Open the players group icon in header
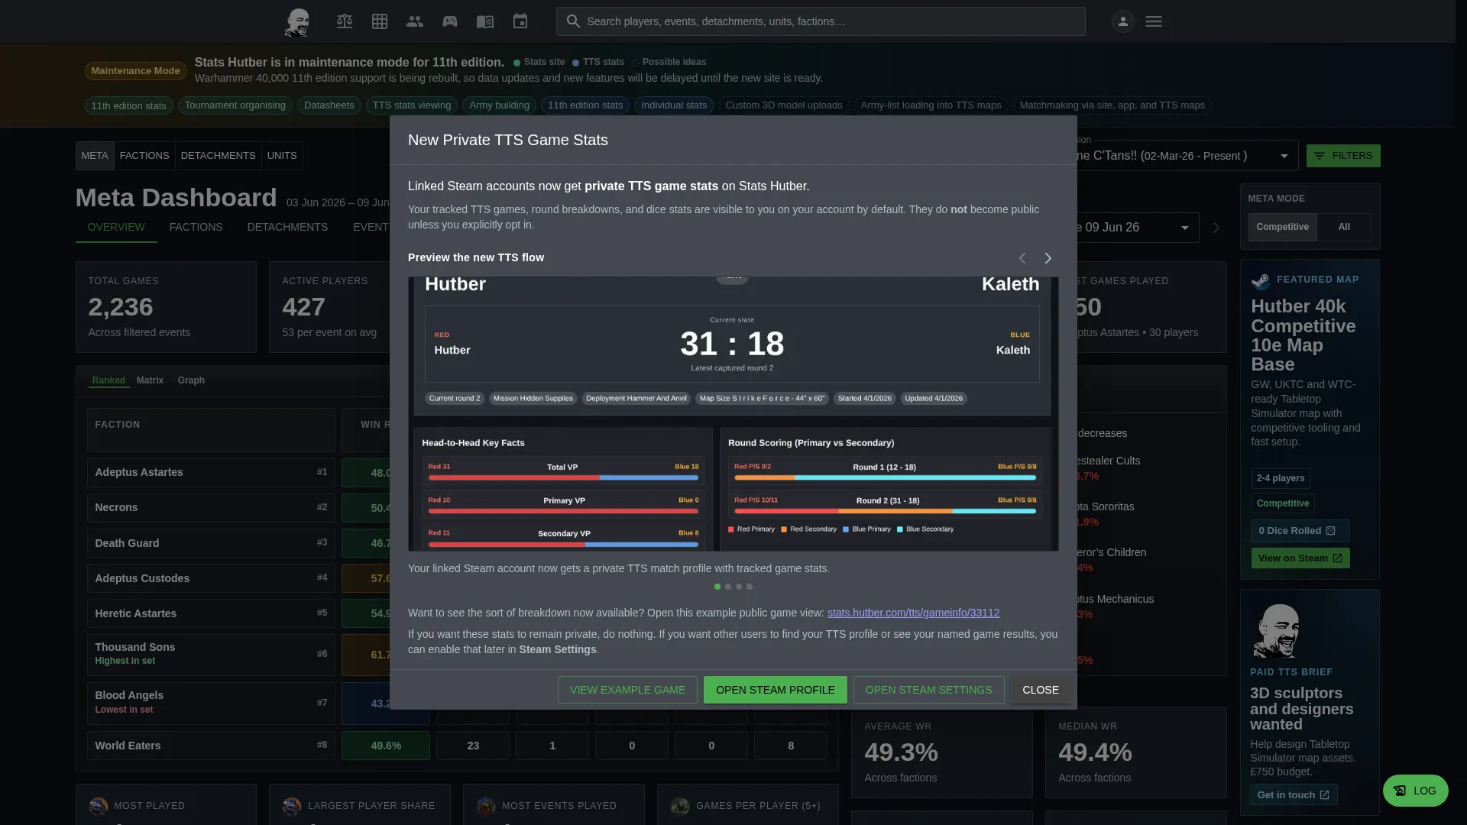This screenshot has height=825, width=1467. 415,21
